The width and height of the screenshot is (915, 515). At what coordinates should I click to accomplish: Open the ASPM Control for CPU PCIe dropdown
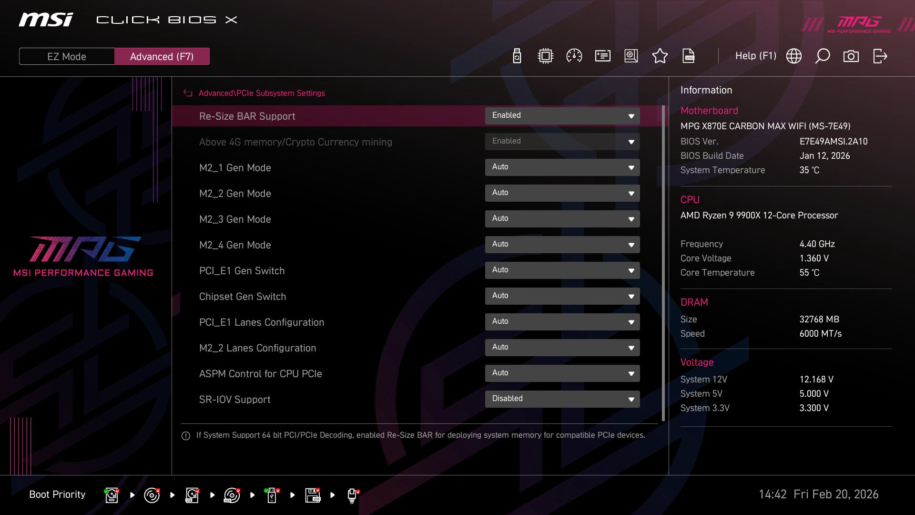[562, 373]
